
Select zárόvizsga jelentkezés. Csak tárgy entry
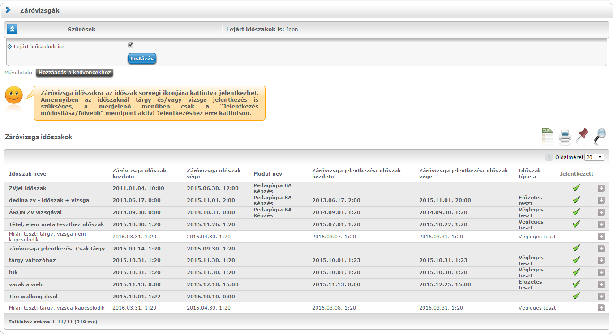pos(57,249)
